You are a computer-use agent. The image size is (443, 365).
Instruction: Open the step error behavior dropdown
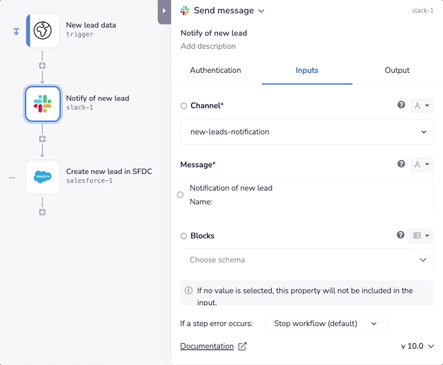(326, 323)
